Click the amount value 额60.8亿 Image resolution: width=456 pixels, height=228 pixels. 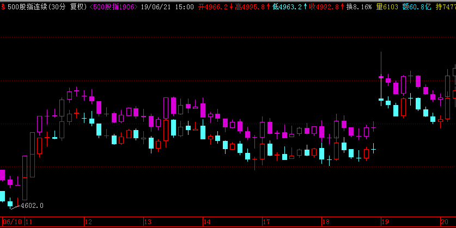coord(417,7)
